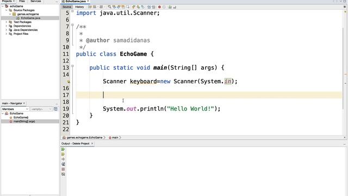Viewport: 348px width, 196px height.
Task: Expand the Project Files node
Action: [x=7, y=34]
